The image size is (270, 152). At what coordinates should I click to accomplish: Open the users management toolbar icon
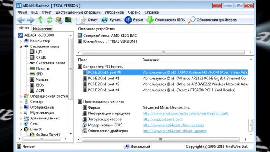point(59,20)
